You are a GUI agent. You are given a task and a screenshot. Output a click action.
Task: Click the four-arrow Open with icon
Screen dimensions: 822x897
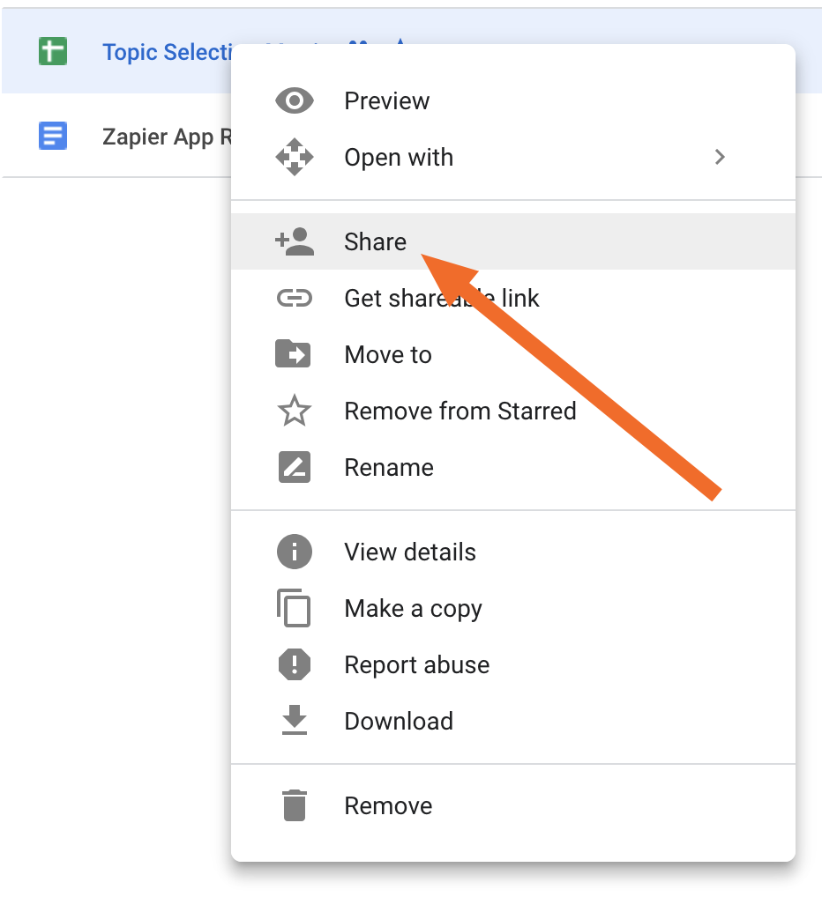pos(294,158)
